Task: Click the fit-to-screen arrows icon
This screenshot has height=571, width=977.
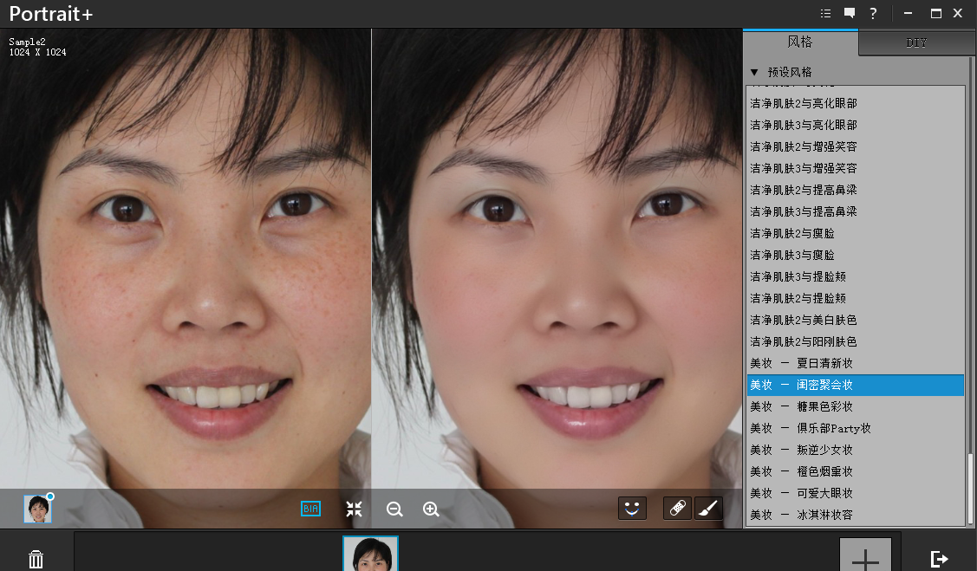Action: tap(354, 509)
